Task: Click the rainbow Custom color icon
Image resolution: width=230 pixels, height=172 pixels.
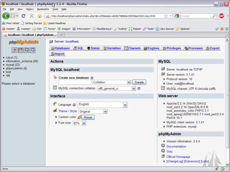Action: [x=79, y=117]
